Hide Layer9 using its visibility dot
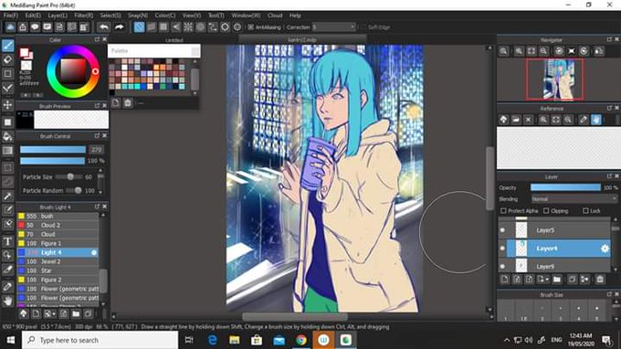Viewport: 621px width, 349px height. point(502,266)
